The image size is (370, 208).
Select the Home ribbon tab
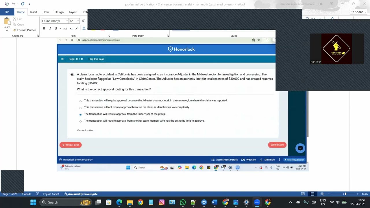click(x=21, y=12)
